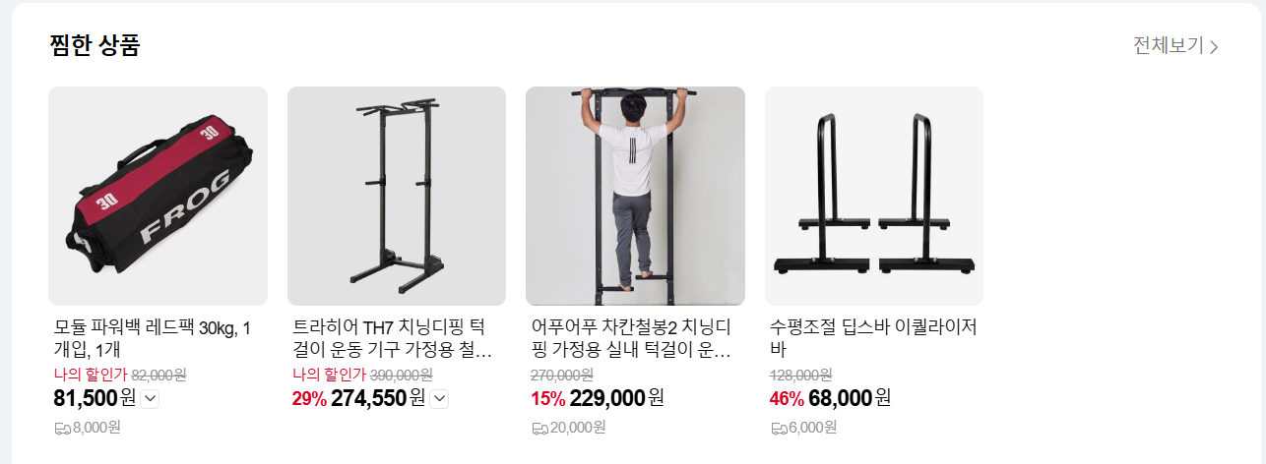The width and height of the screenshot is (1266, 464).
Task: Click 나의 할인가 label above 81,500원
Action: (x=91, y=375)
